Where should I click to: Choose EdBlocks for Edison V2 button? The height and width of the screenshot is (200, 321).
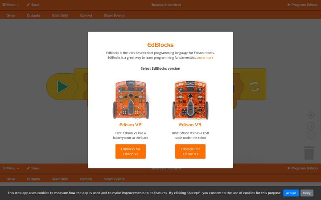pyautogui.click(x=130, y=152)
